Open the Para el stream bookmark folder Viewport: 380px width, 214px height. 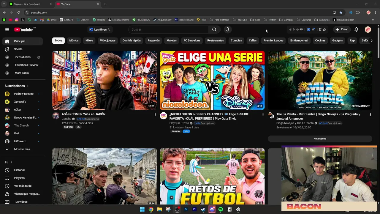coord(219,20)
